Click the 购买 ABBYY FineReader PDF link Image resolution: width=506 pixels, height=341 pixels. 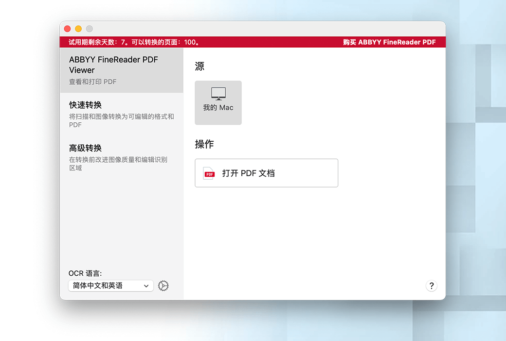click(389, 42)
